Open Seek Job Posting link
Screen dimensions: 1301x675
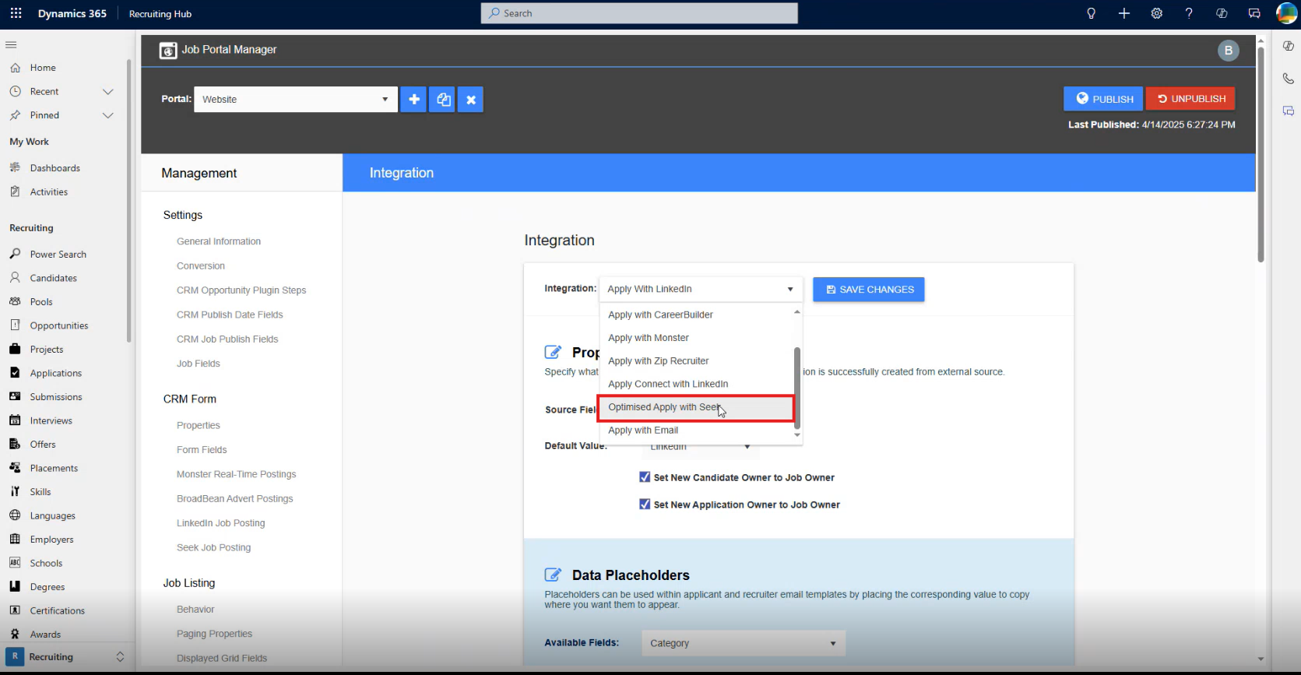coord(213,548)
